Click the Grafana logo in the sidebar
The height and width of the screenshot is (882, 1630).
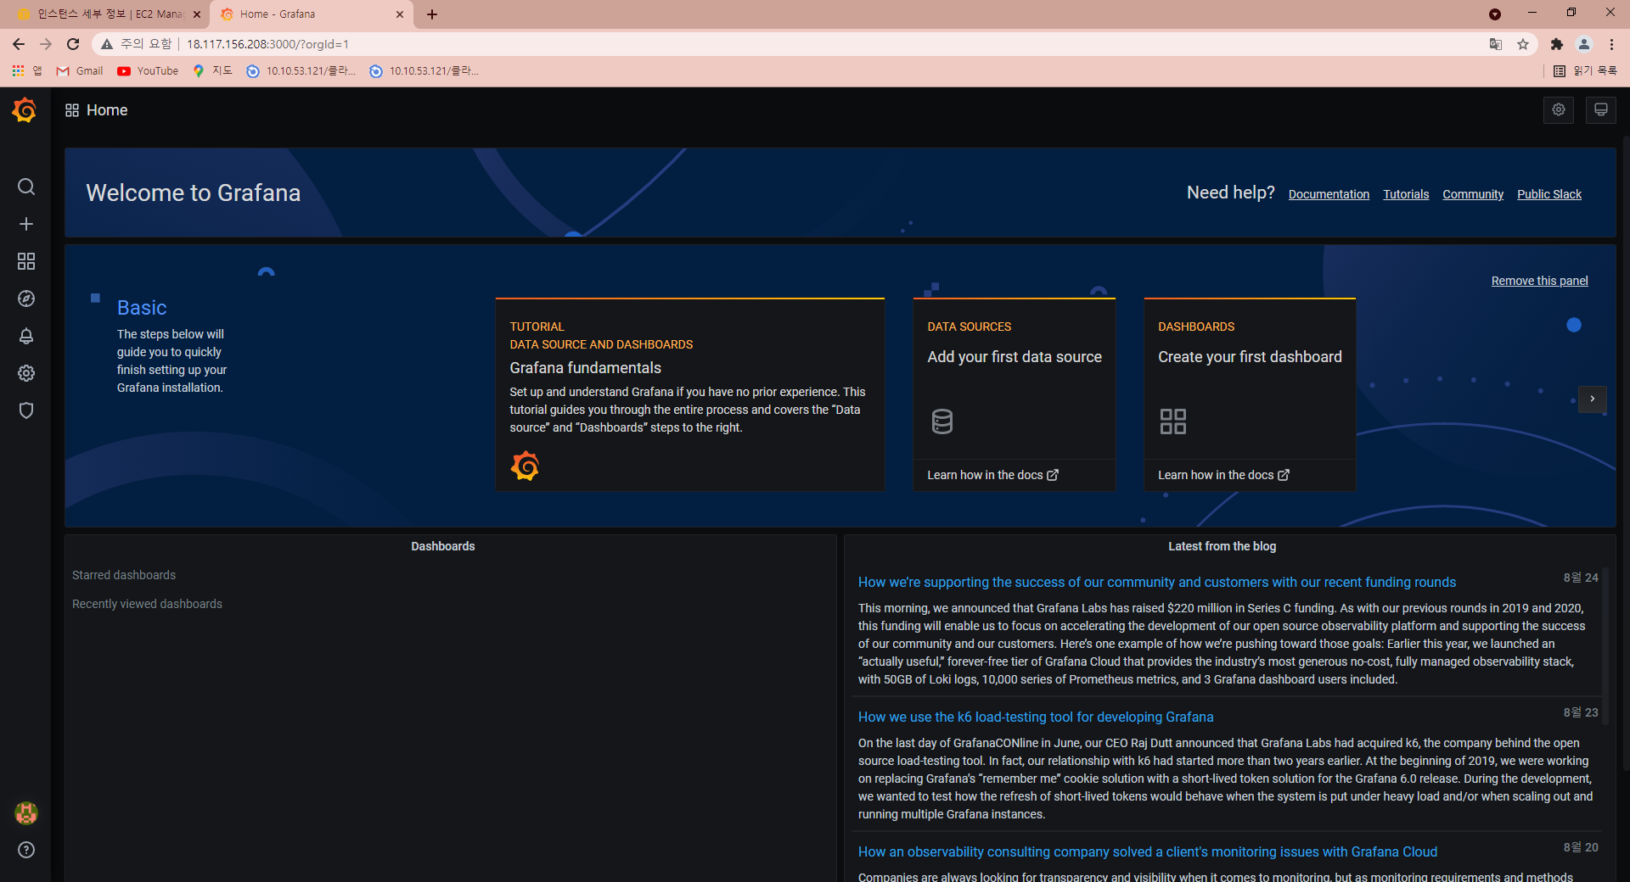(25, 110)
